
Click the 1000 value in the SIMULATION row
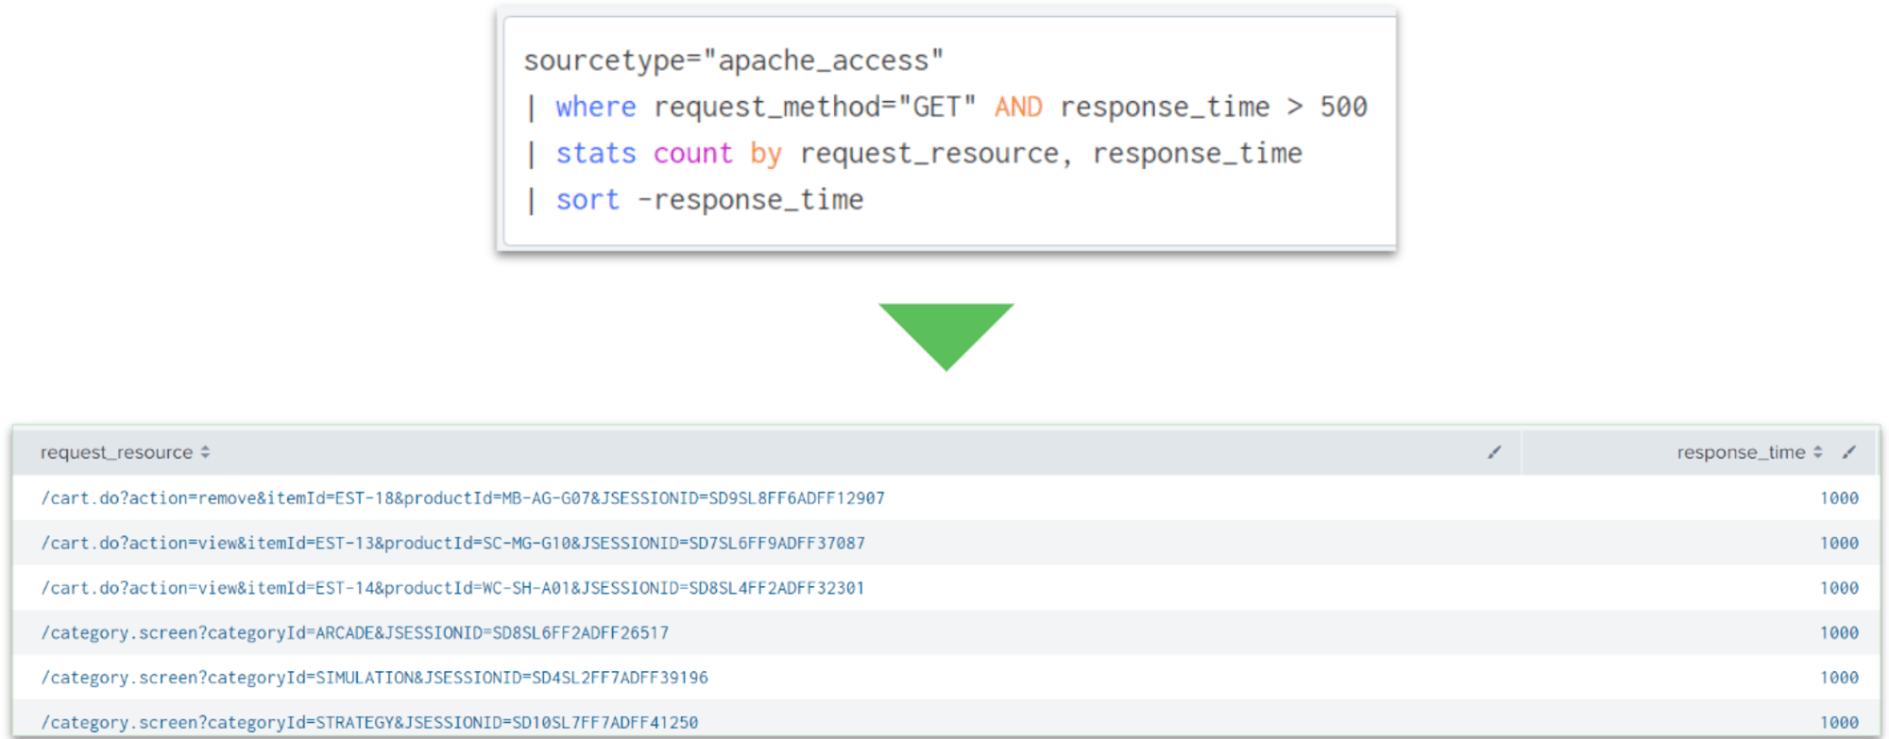pos(1839,678)
